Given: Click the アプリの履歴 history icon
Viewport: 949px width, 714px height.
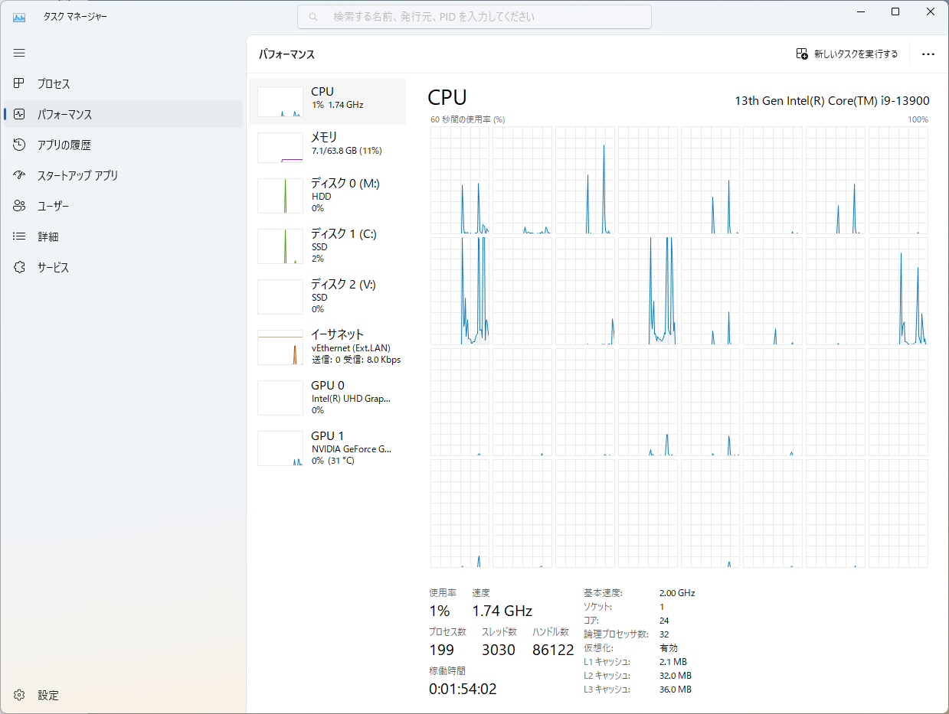Looking at the screenshot, I should point(20,145).
